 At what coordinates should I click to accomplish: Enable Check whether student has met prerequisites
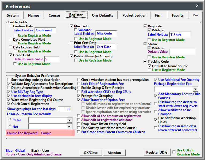[x=79, y=79]
